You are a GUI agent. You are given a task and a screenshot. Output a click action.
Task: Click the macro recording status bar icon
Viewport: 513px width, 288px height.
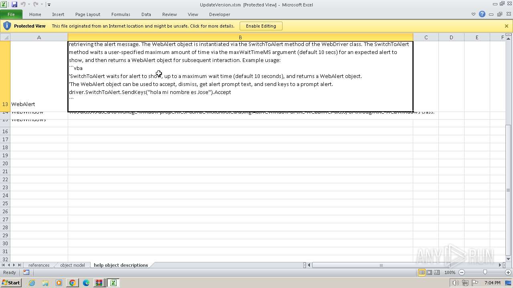pyautogui.click(x=26, y=272)
